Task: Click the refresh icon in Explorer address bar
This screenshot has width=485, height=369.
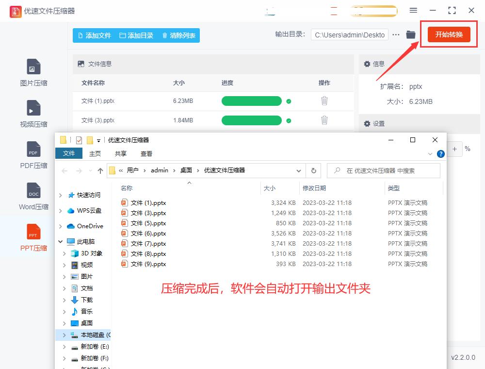Action: [x=314, y=170]
